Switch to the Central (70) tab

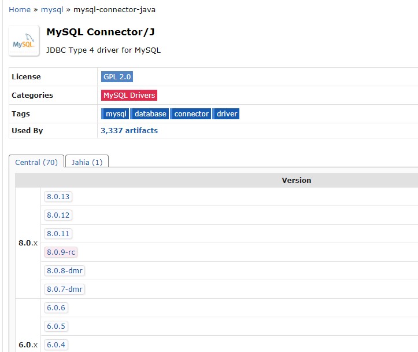[36, 162]
